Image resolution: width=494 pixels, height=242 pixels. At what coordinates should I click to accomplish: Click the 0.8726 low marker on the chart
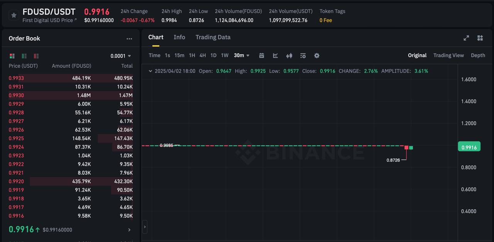click(x=393, y=160)
